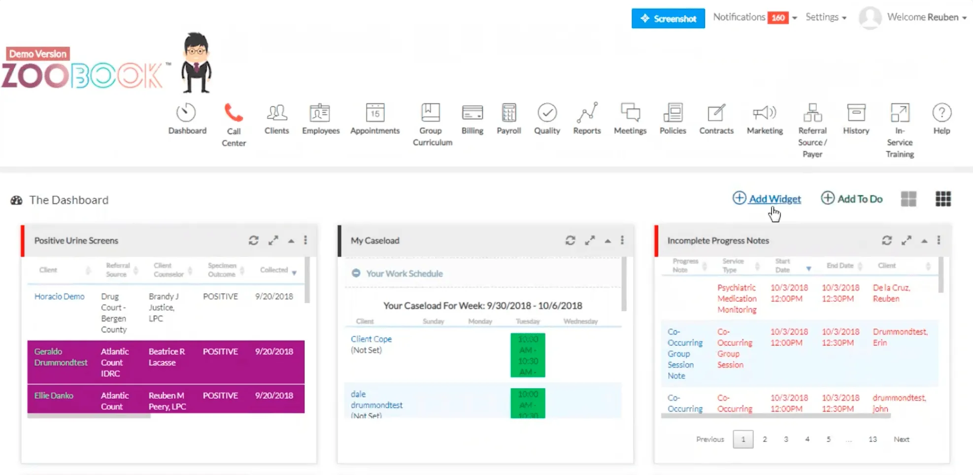973x475 pixels.
Task: Go to page 2 of progress notes
Action: pos(765,439)
